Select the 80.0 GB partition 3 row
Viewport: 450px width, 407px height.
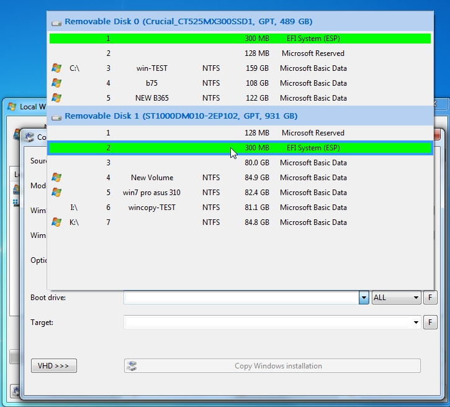(x=240, y=163)
